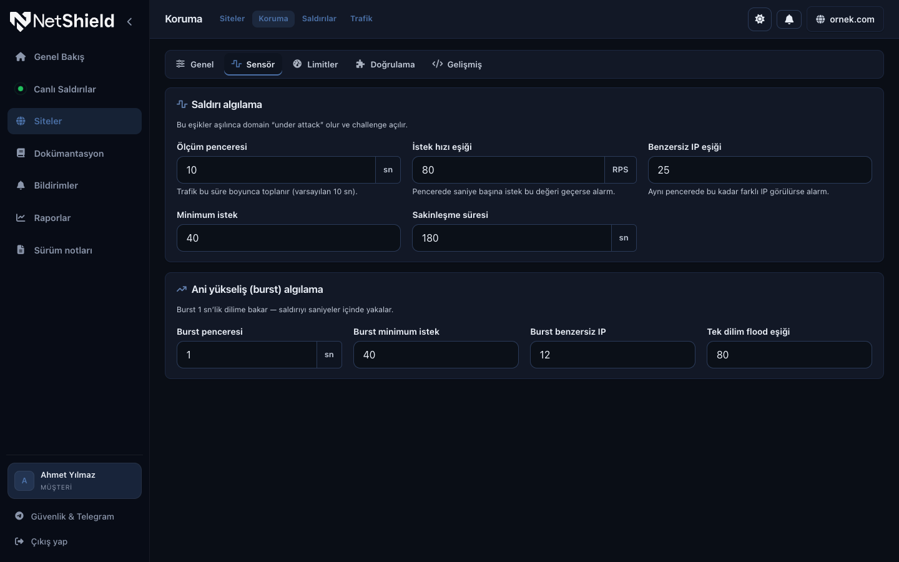This screenshot has width=899, height=562.
Task: Click the Ani yükseliş trend icon
Action: coord(182,289)
